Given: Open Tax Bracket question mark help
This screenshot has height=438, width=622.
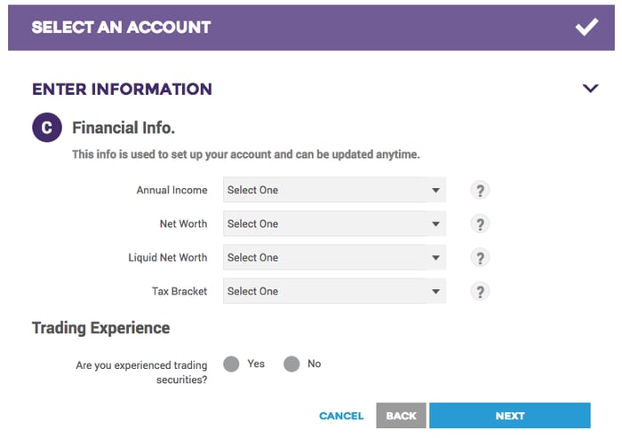Looking at the screenshot, I should 480,292.
